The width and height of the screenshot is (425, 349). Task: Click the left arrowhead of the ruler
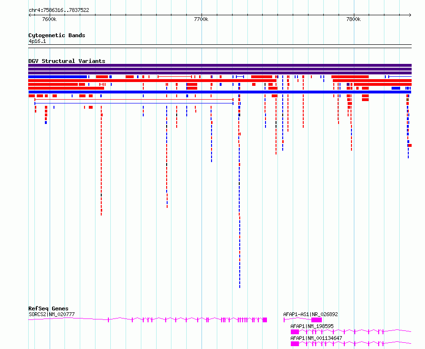coord(30,15)
